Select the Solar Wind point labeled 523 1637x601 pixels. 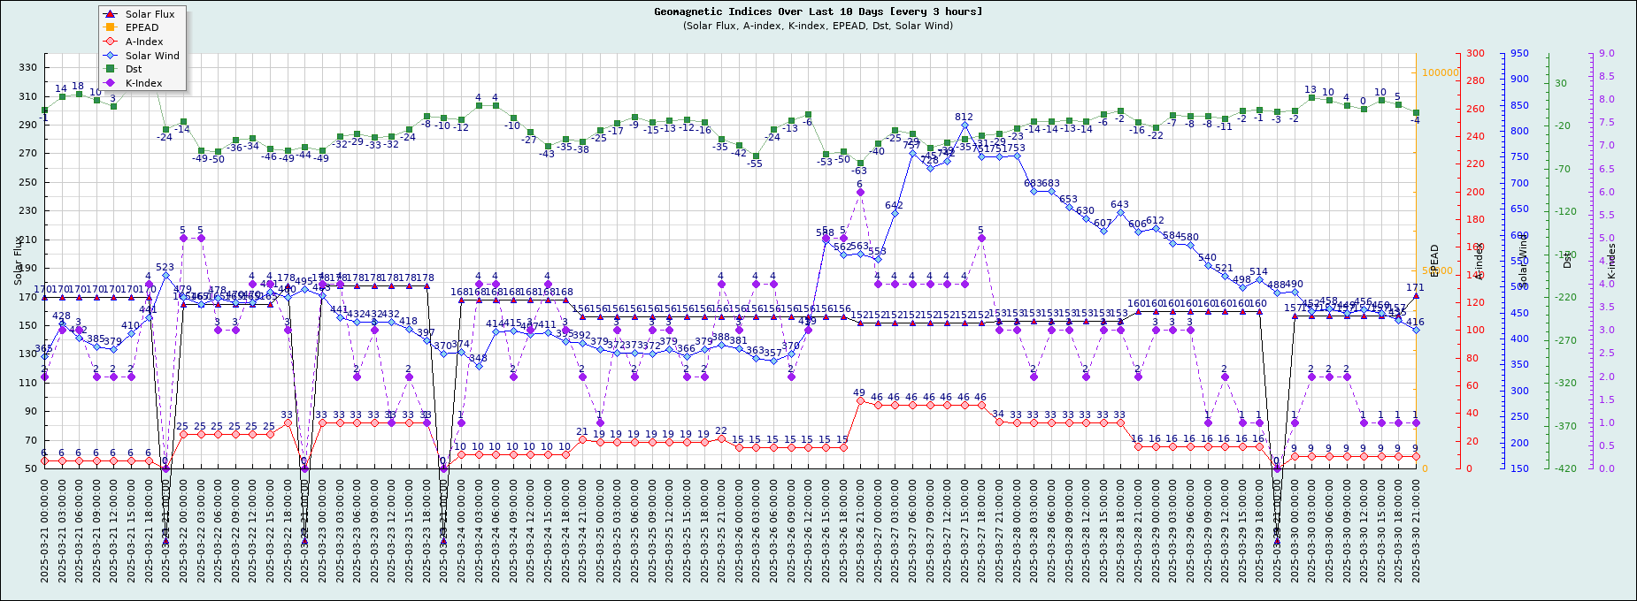click(165, 276)
